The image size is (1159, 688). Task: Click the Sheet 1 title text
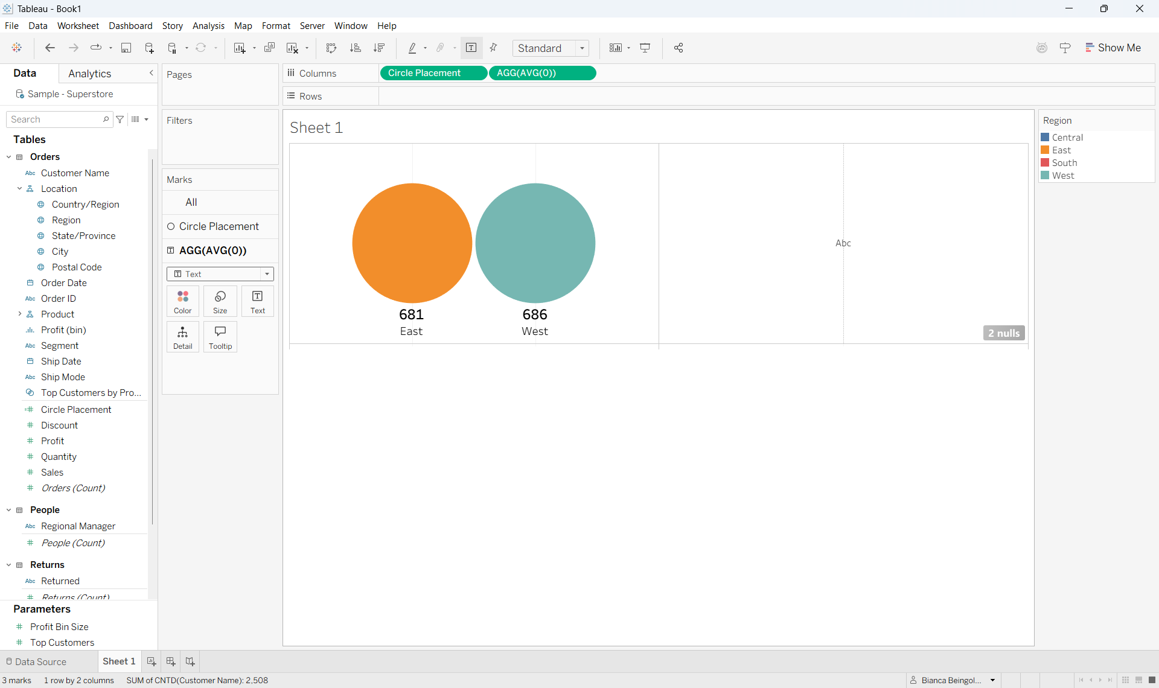tap(316, 127)
